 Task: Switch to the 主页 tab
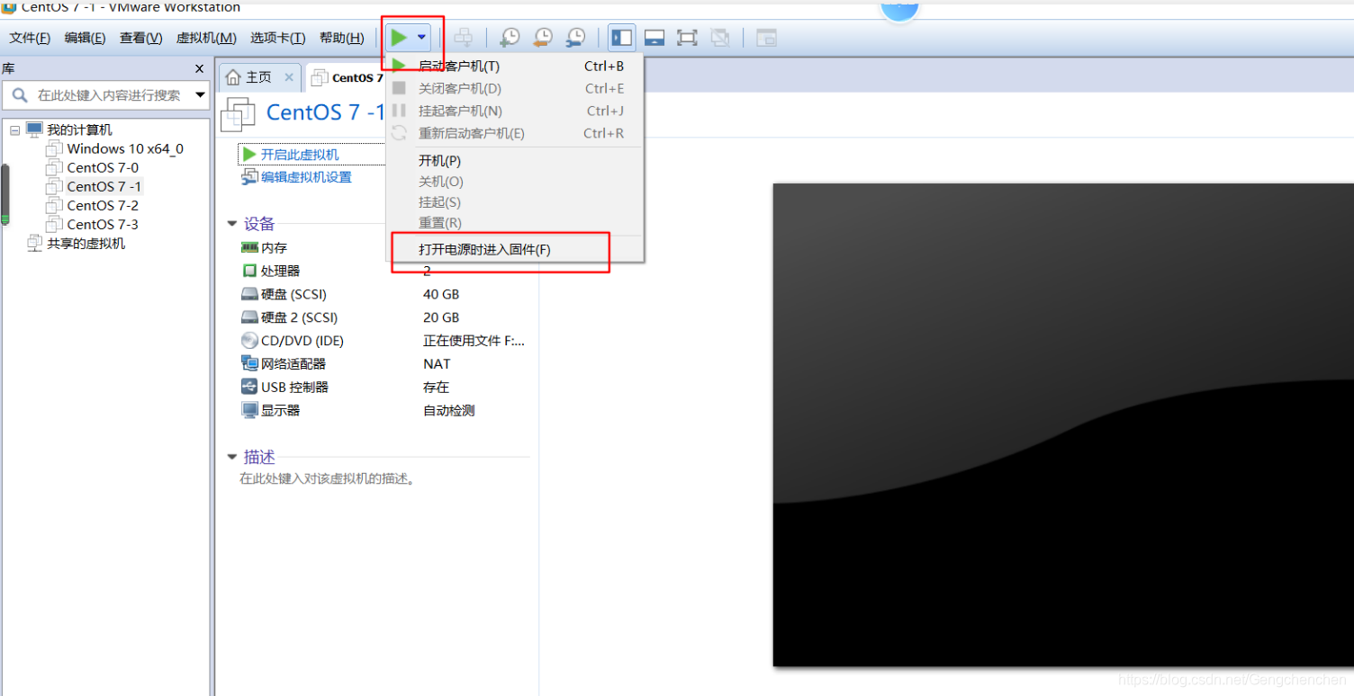coord(258,77)
